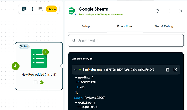This screenshot has width=187, height=110.
Task: Click 'Step configured • Changes auto-saved' status
Action: pyautogui.click(x=101, y=15)
